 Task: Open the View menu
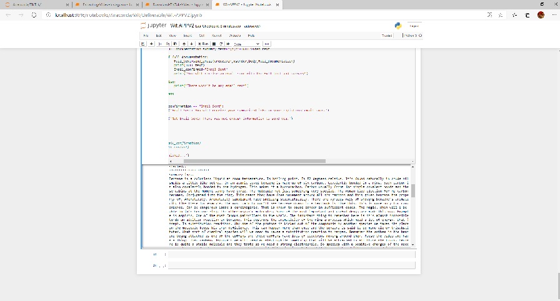pyautogui.click(x=172, y=36)
